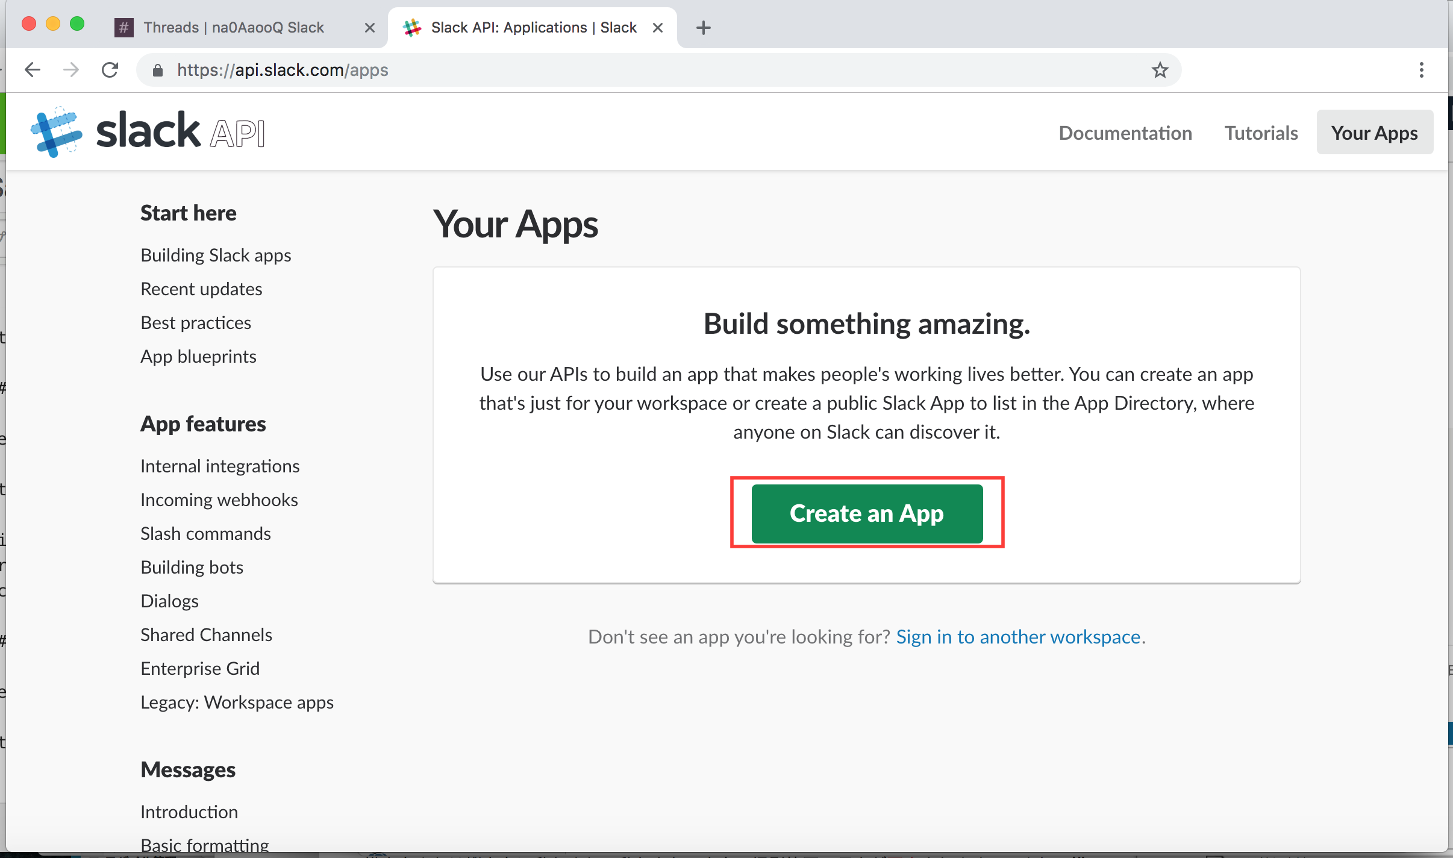Follow the Sign in to another workspace link
The image size is (1453, 858).
(1018, 636)
